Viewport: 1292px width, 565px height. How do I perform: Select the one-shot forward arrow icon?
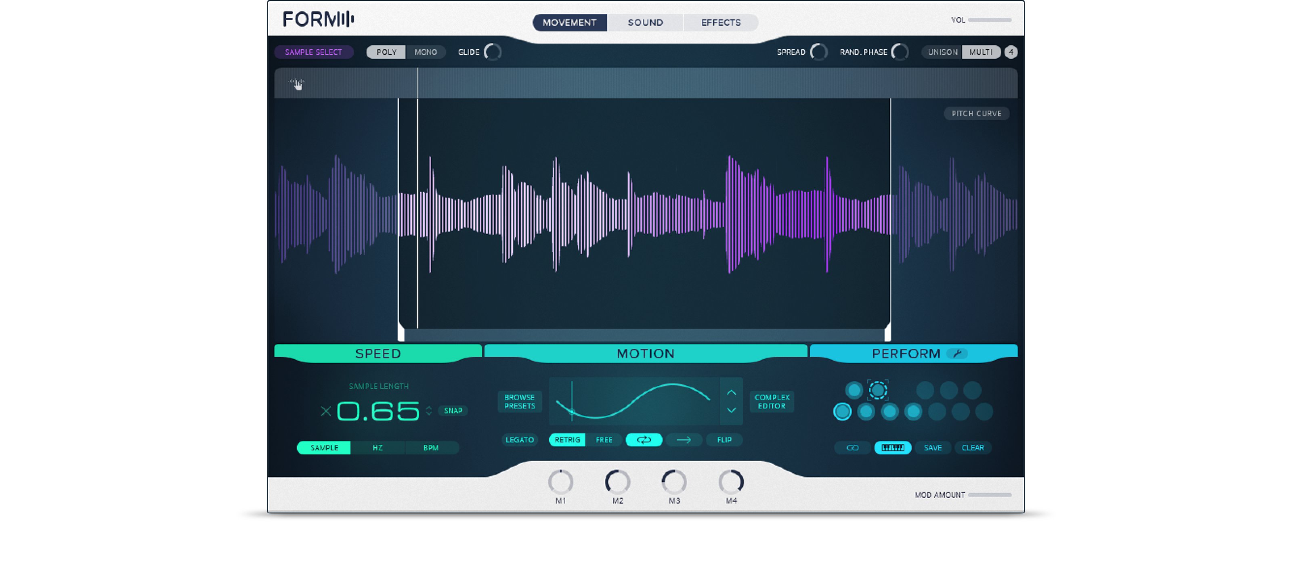684,439
